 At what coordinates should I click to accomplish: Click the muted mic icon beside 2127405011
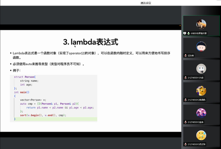click(186, 78)
